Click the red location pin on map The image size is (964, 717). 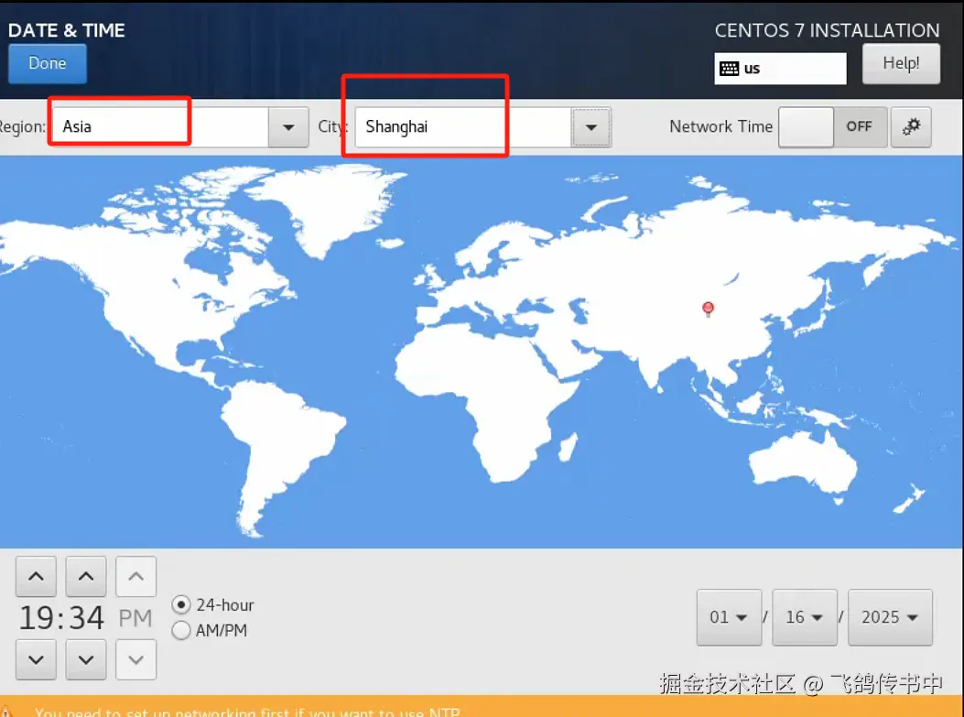pos(709,308)
